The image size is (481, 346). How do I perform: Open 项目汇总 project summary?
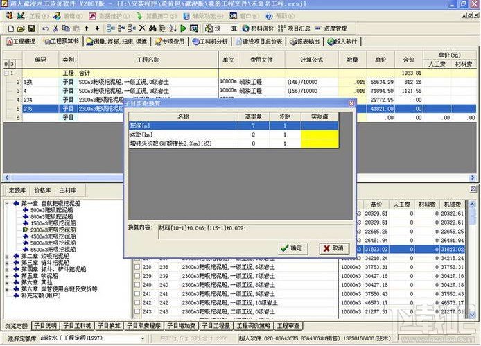294,28
